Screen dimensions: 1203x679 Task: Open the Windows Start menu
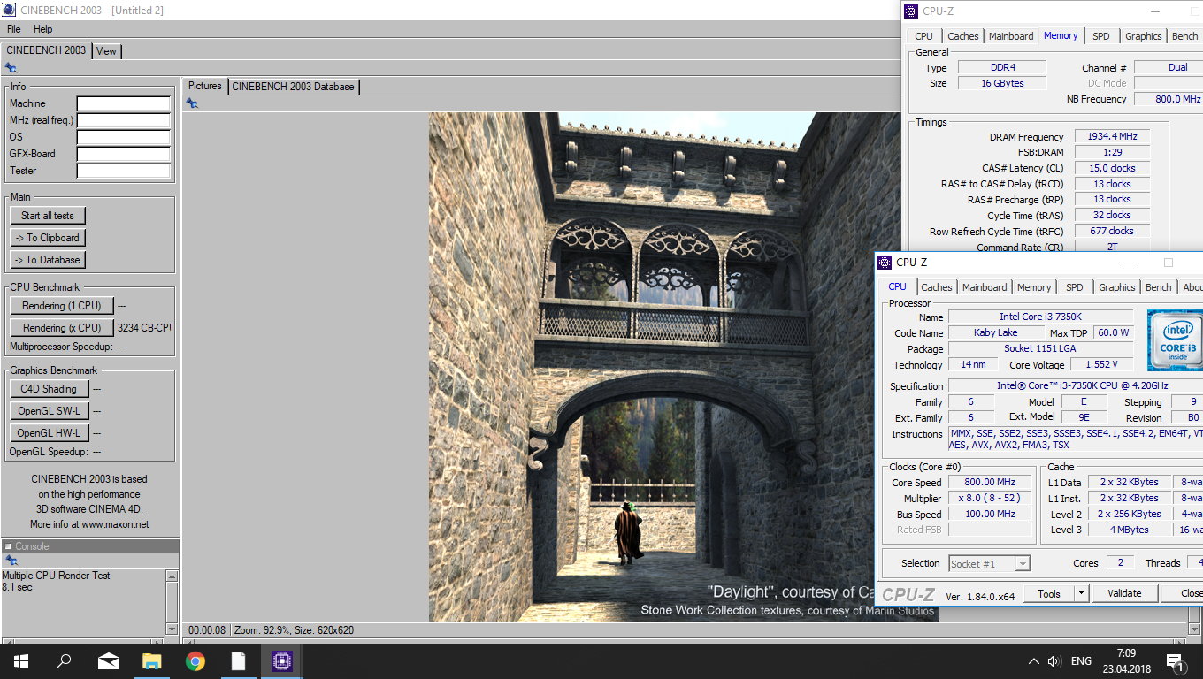tap(21, 660)
